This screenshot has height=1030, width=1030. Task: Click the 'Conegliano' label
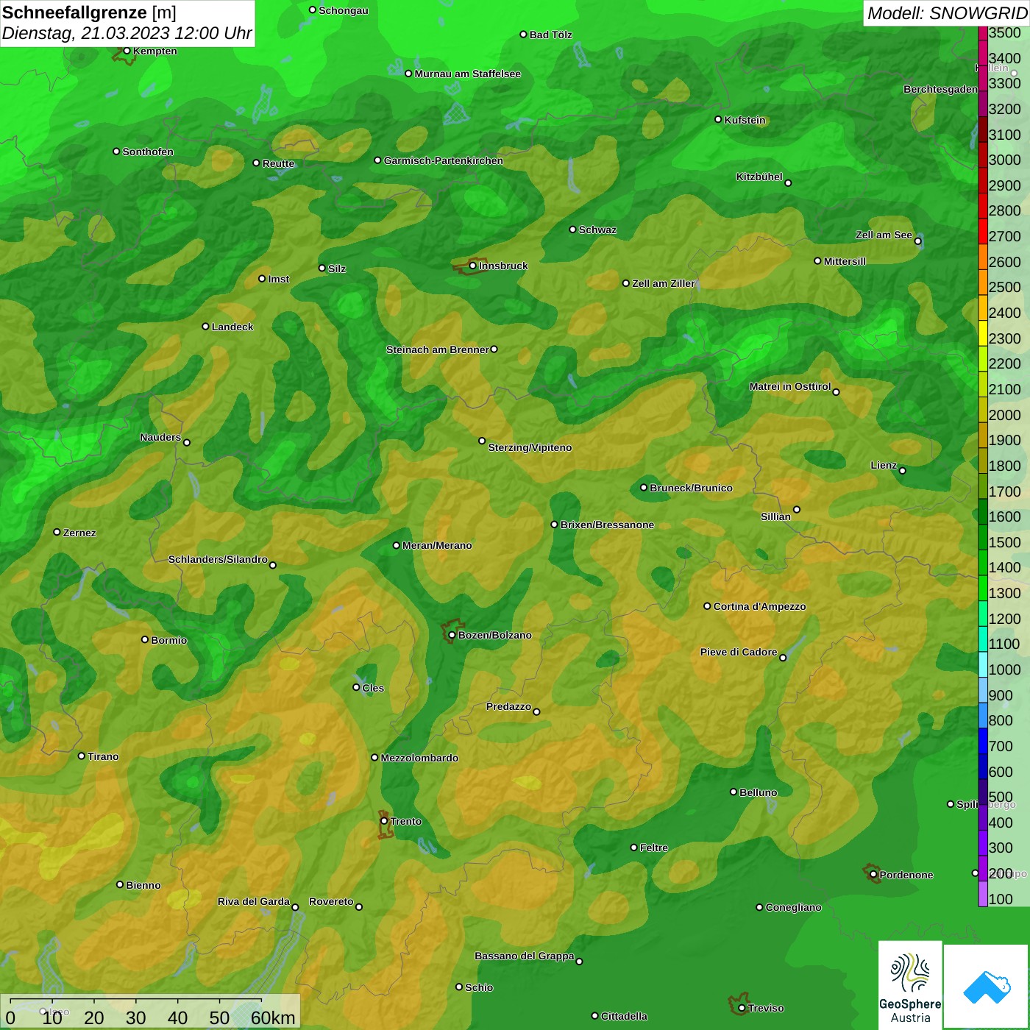[x=793, y=907]
